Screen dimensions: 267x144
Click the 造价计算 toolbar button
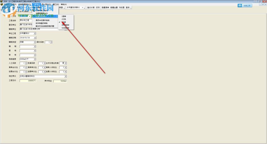pos(91,7)
